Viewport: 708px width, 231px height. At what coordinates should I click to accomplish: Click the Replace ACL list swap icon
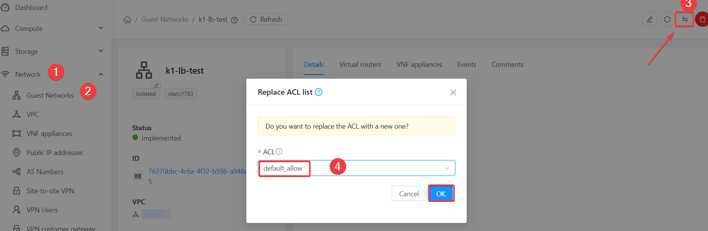point(685,19)
